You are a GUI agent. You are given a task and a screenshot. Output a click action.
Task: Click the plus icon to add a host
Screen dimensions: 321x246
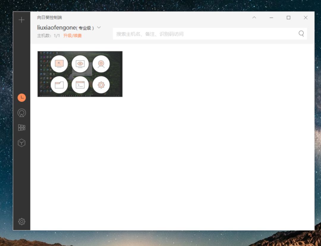21,20
